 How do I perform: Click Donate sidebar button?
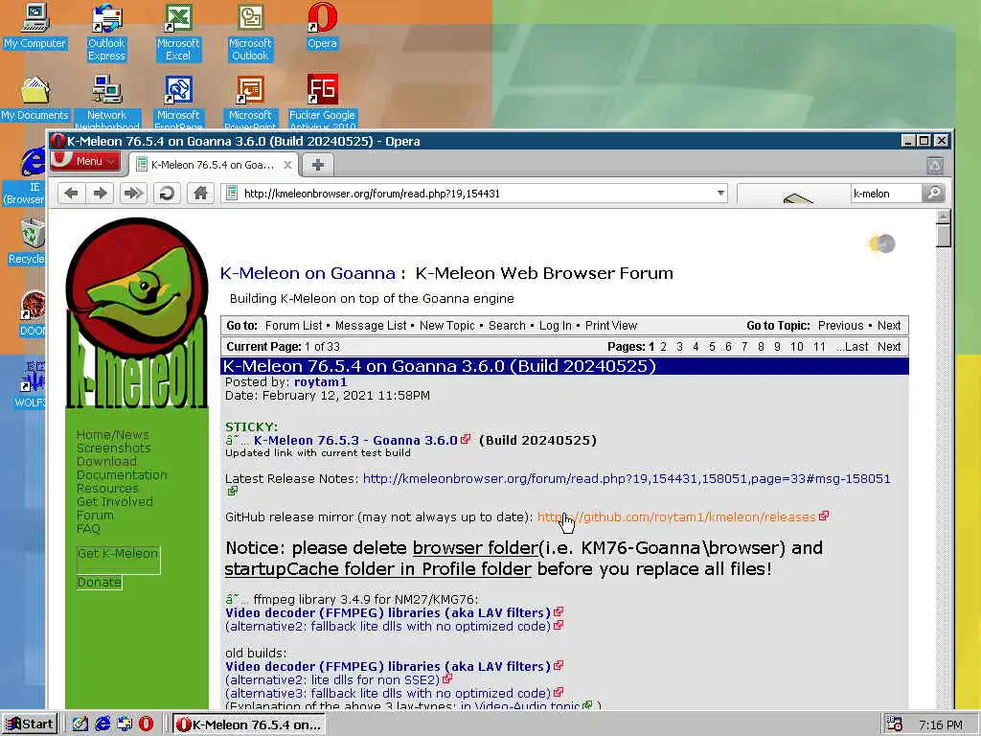tap(99, 582)
